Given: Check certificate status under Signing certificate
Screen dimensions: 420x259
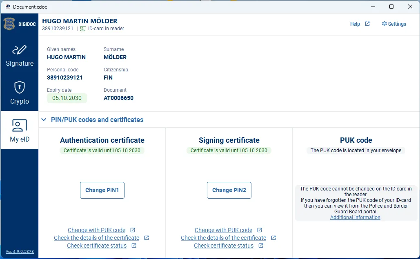Looking at the screenshot, I should (224, 246).
